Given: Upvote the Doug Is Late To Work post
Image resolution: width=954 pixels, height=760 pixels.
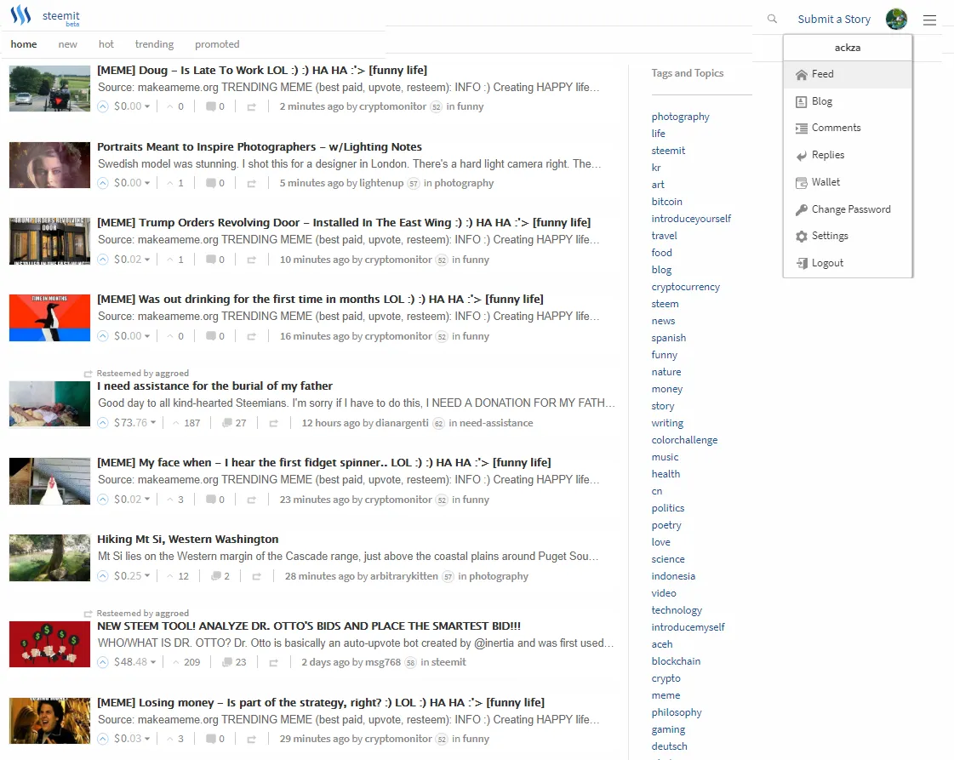Looking at the screenshot, I should [x=103, y=106].
